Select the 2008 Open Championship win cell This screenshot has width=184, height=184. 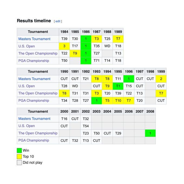pos(150,133)
